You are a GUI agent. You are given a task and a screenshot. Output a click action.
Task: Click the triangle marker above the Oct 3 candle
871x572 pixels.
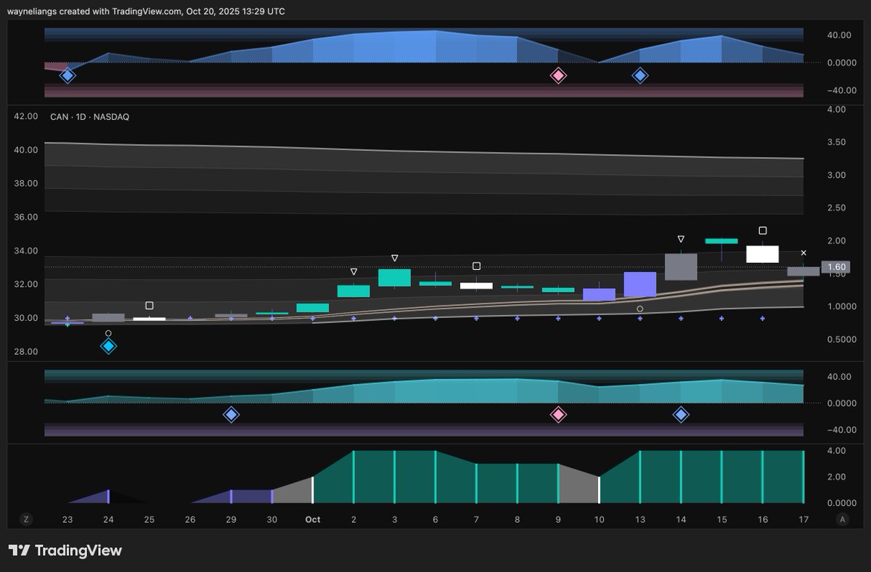395,258
